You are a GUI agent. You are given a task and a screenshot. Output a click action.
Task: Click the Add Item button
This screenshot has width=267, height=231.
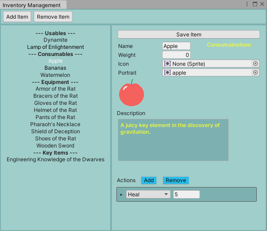pos(17,17)
